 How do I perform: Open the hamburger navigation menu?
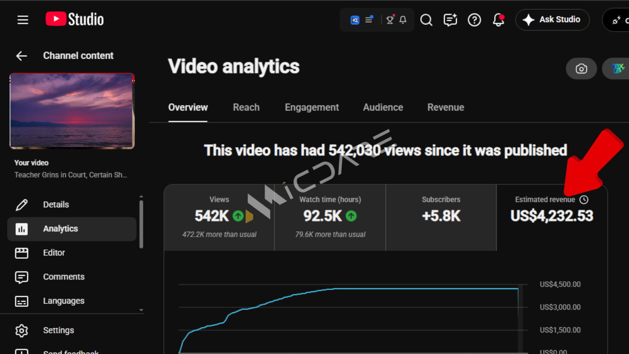pos(23,20)
